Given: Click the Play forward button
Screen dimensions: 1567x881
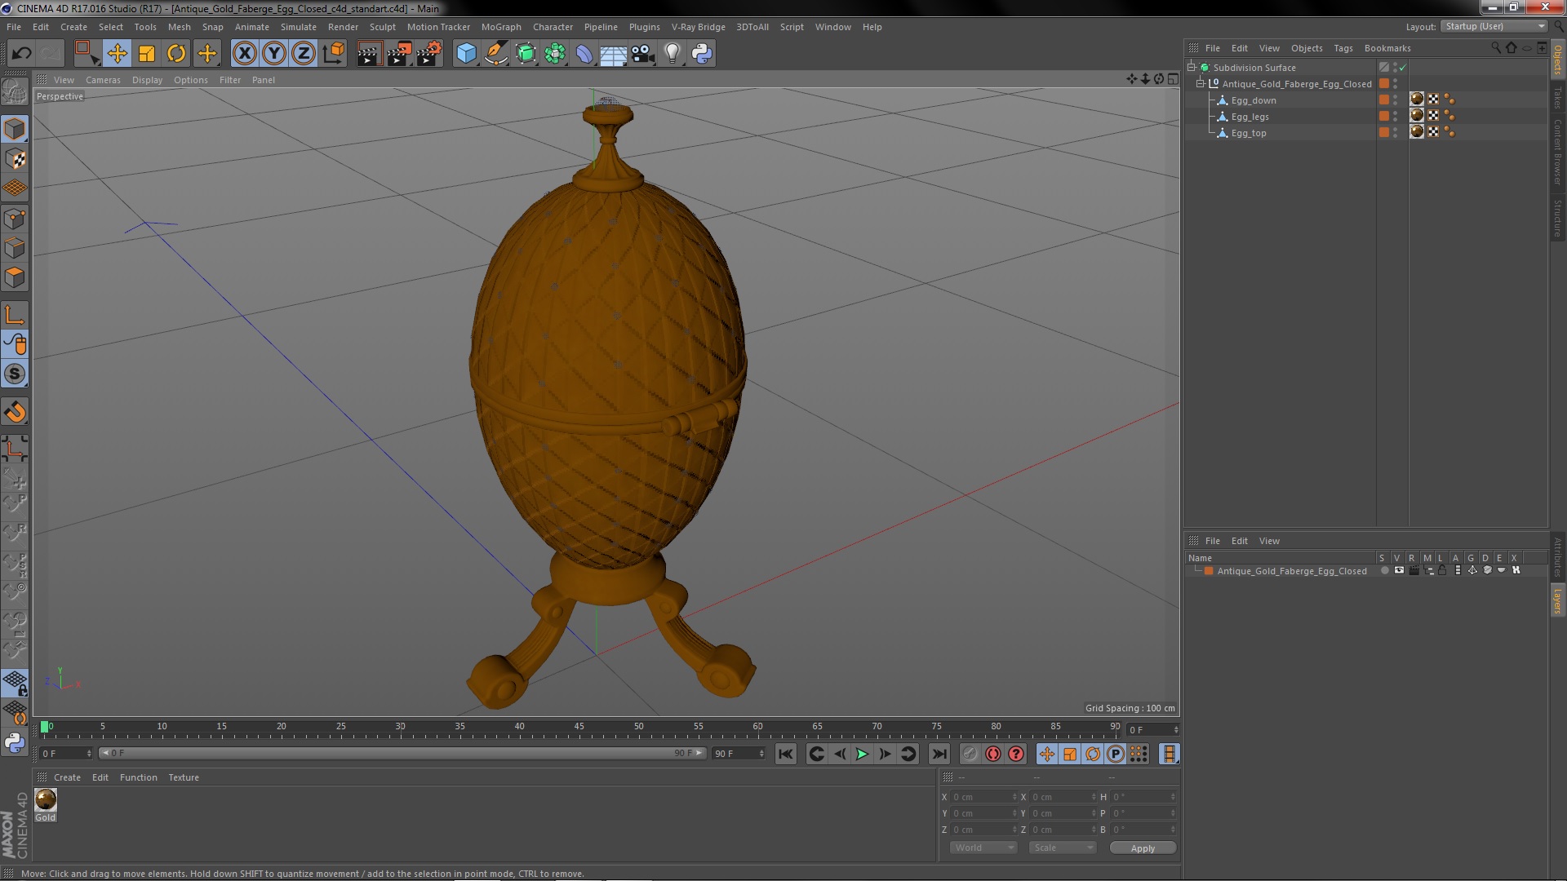Looking at the screenshot, I should point(862,755).
